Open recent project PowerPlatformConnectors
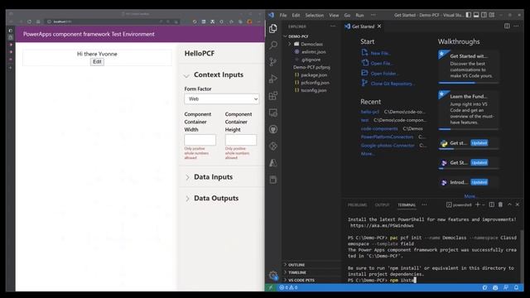The height and width of the screenshot is (298, 530). (x=387, y=137)
